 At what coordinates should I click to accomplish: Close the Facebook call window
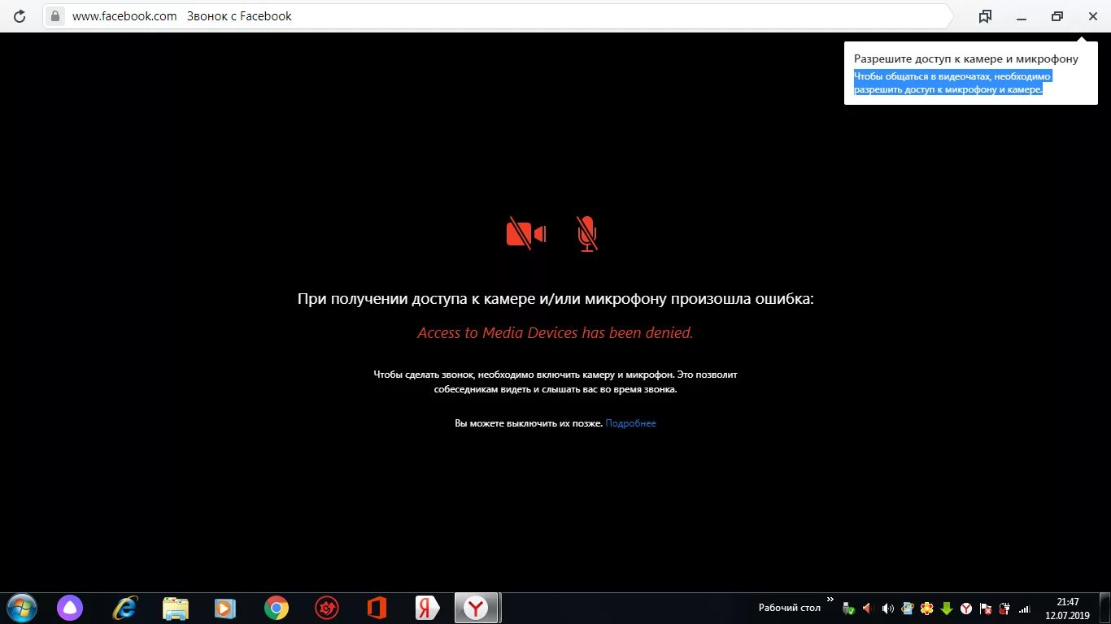pyautogui.click(x=1092, y=16)
